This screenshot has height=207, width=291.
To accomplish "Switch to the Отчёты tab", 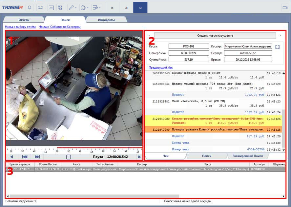I will (x=24, y=20).
